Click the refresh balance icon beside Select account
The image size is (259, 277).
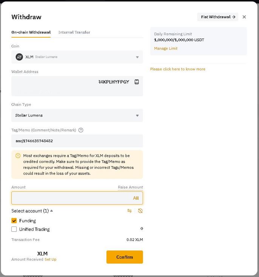140,211
